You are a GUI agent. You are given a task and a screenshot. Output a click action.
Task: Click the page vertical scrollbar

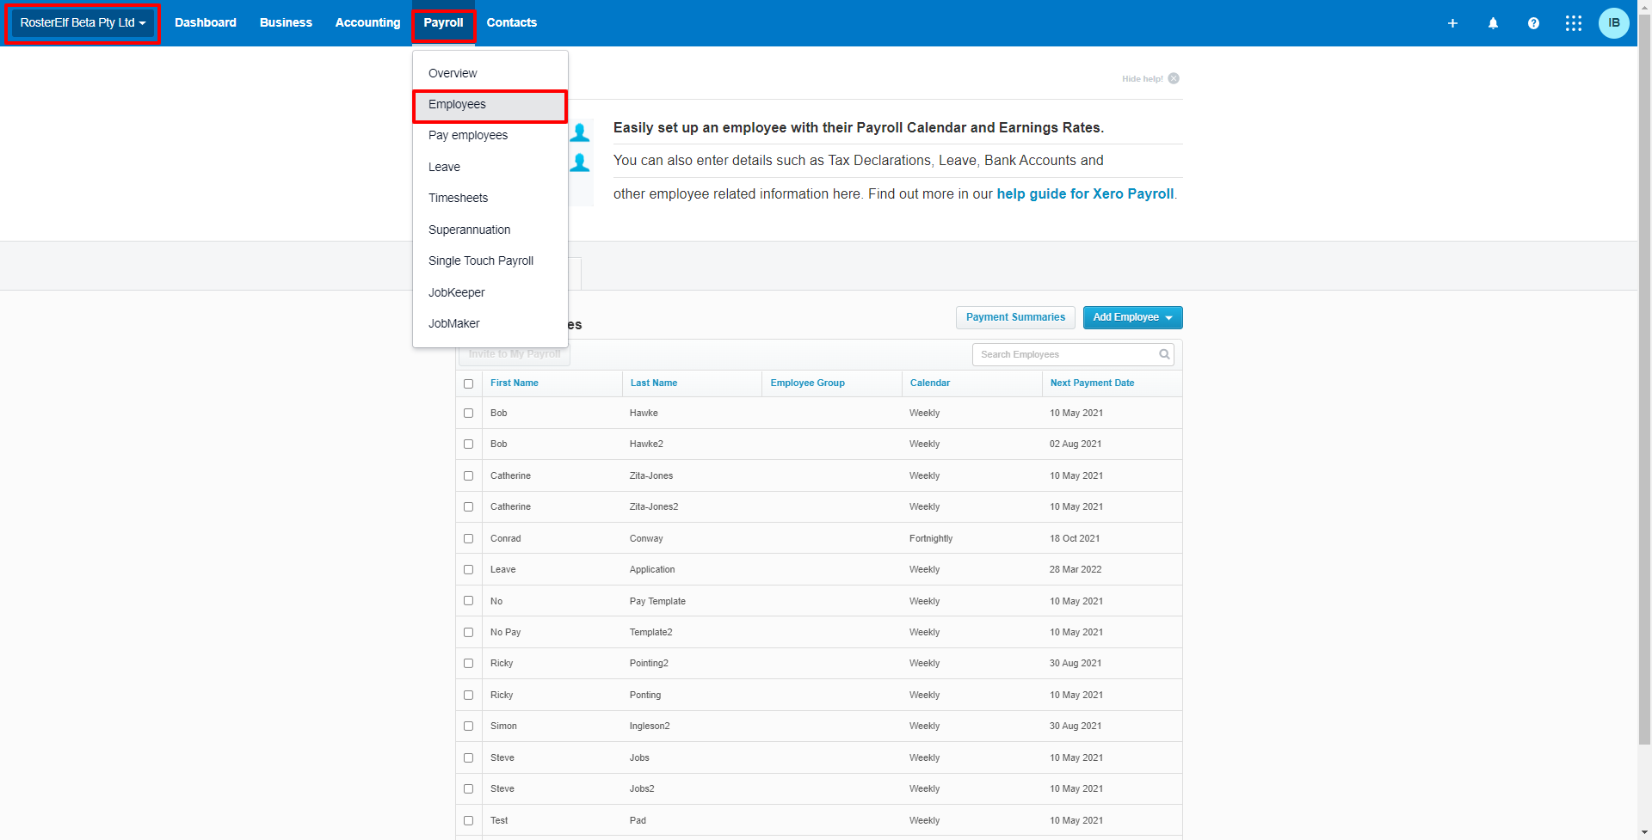point(1644,378)
